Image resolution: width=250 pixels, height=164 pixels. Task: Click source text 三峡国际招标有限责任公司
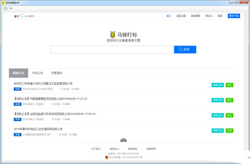(x=36, y=134)
